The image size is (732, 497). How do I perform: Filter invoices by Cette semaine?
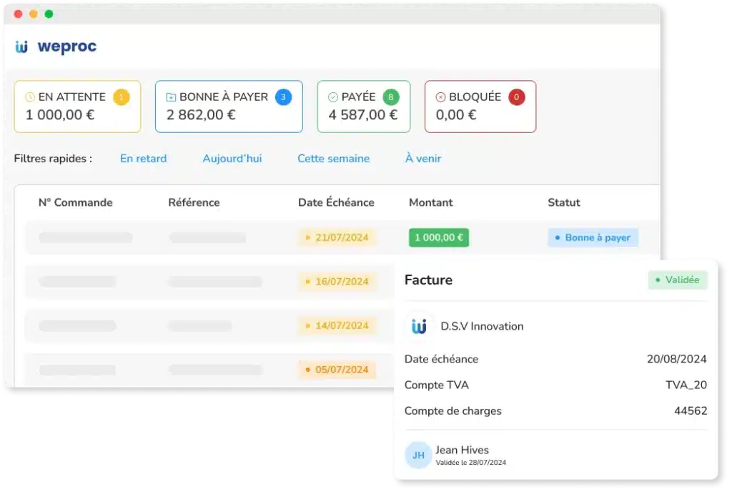(x=333, y=159)
